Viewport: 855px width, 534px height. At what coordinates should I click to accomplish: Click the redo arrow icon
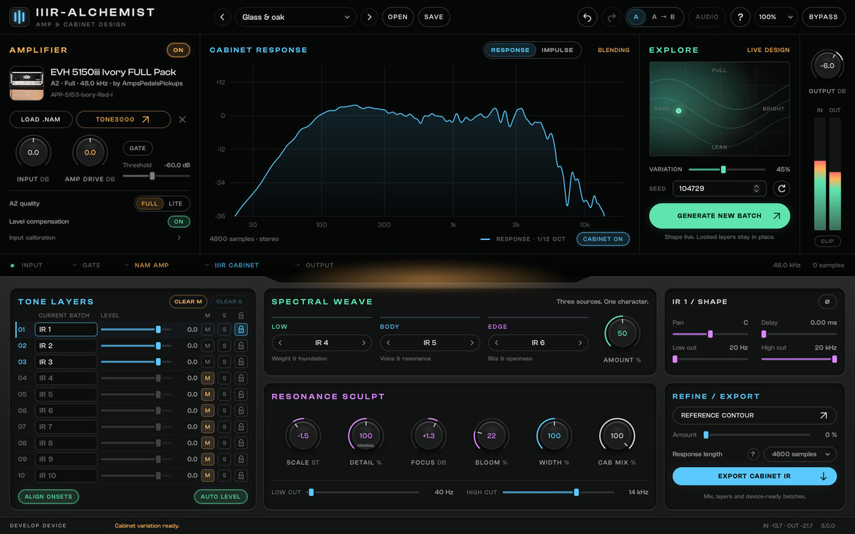point(611,16)
